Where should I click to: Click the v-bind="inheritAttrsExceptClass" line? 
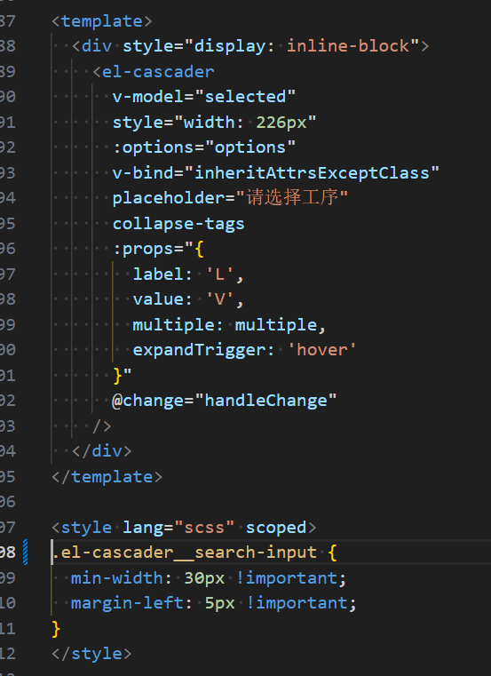[276, 173]
